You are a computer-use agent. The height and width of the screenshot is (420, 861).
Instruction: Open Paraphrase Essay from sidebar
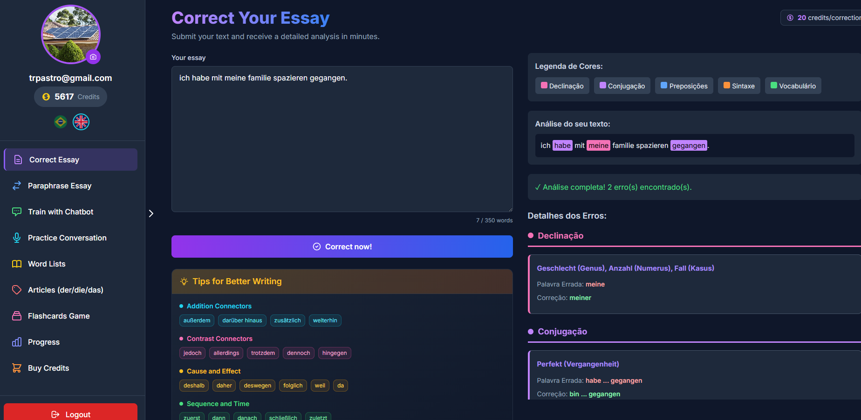click(60, 186)
